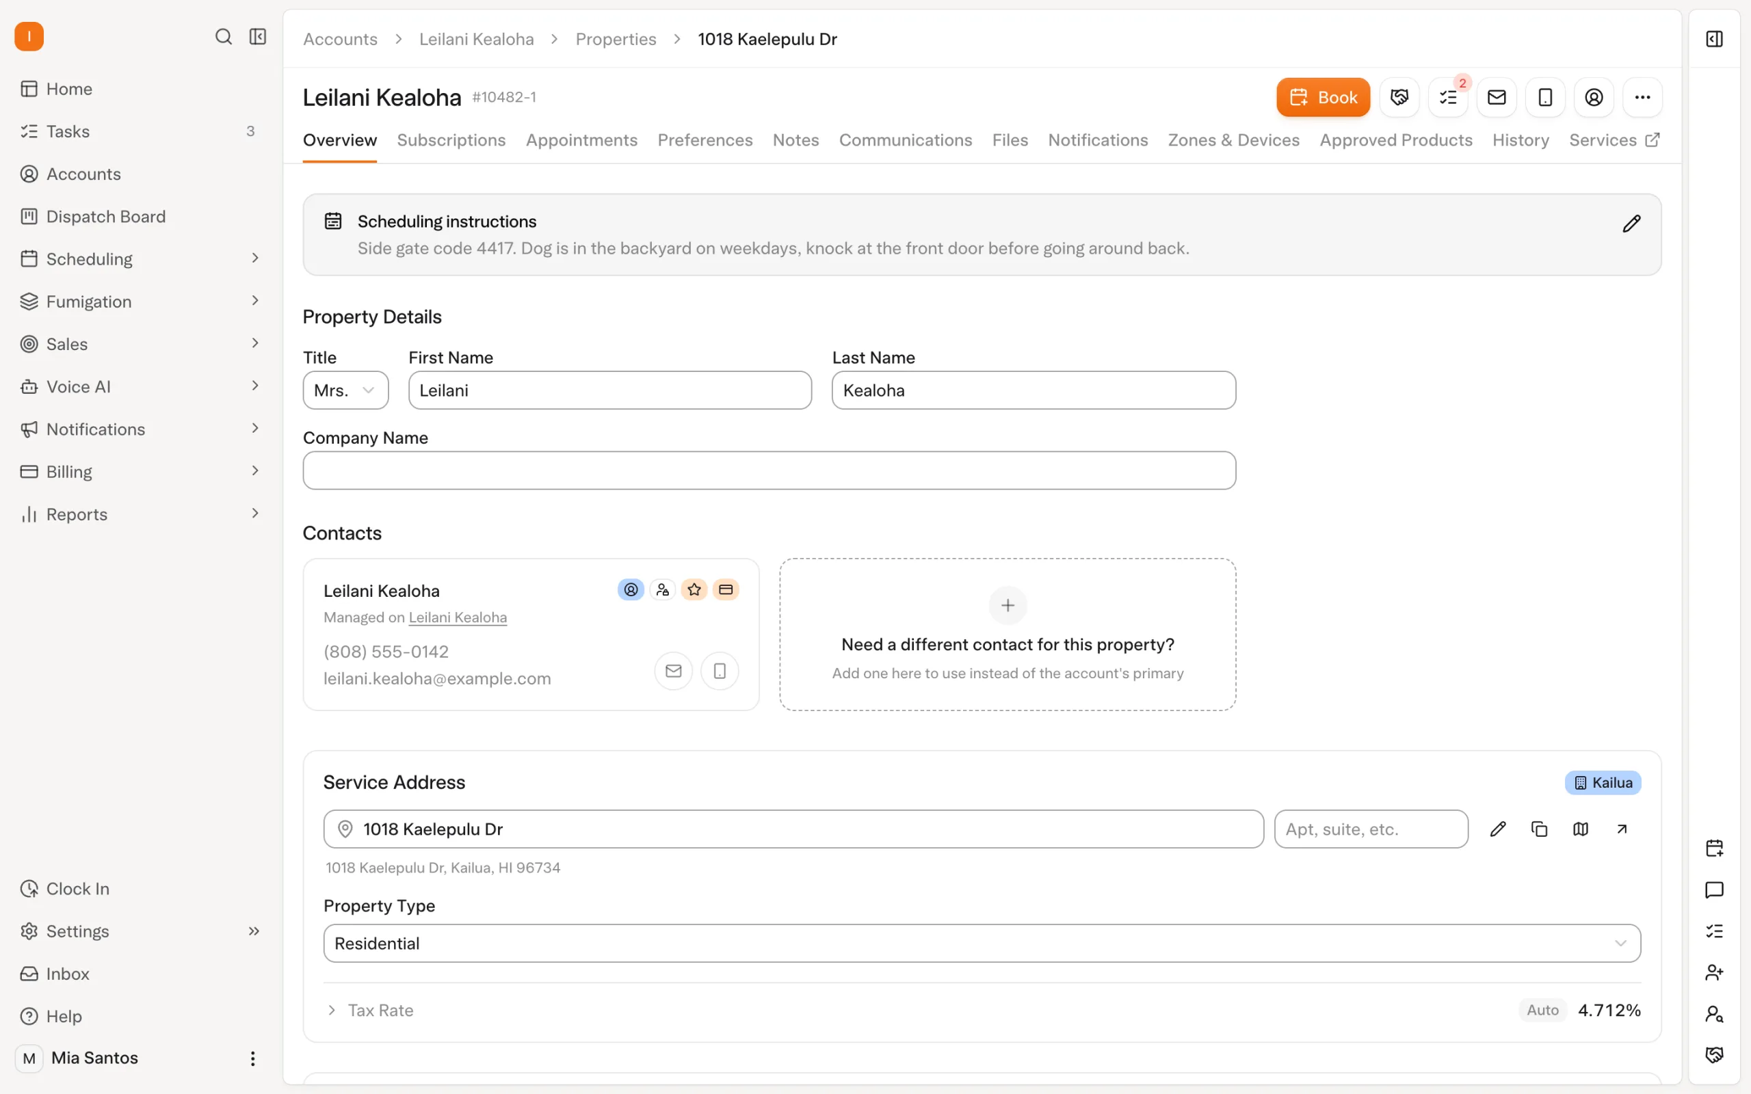Add a different contact plus button
Image resolution: width=1751 pixels, height=1094 pixels.
(1008, 605)
